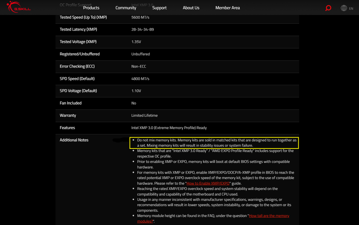Click the SPD Voltage (Default) label
The height and width of the screenshot is (225, 359).
point(78,91)
